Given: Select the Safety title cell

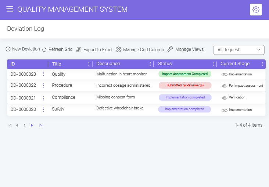Looking at the screenshot, I should [58, 109].
